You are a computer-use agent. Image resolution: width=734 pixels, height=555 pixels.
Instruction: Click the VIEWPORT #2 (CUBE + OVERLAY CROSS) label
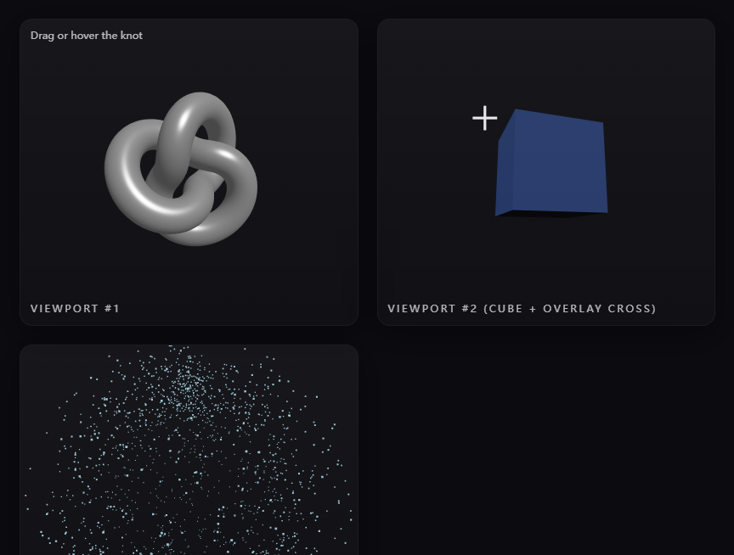click(522, 309)
